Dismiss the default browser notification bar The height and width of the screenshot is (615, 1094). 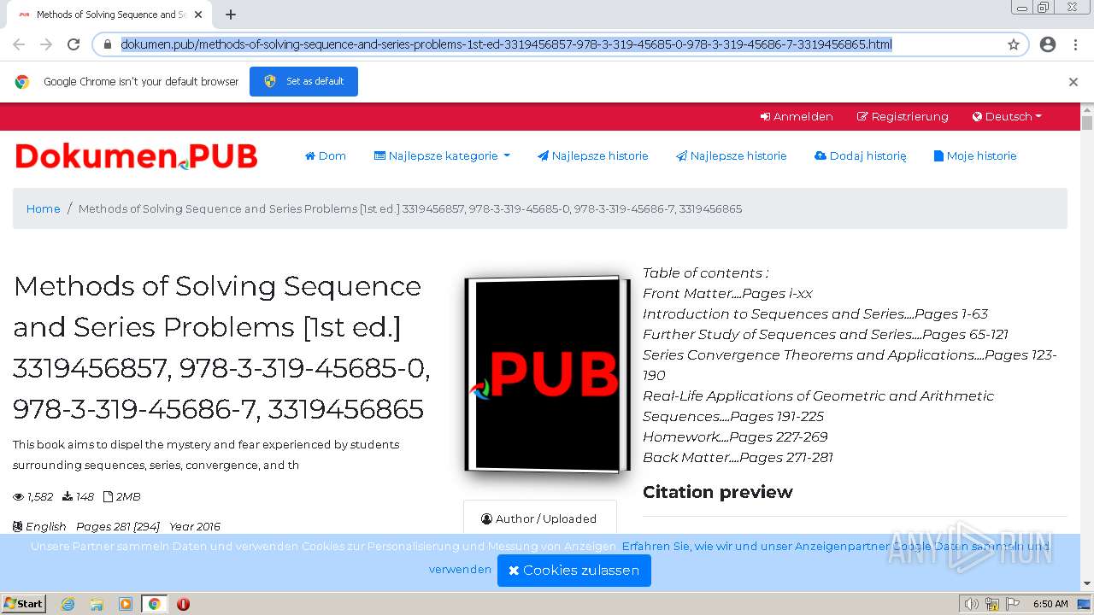pos(1073,82)
